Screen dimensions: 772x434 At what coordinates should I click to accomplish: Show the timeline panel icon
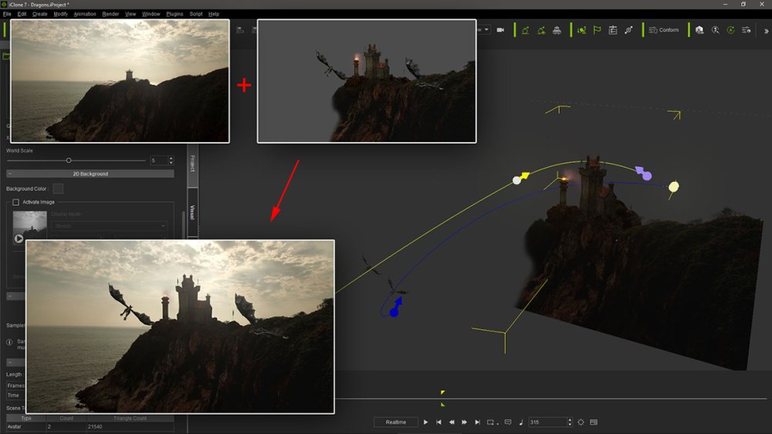tap(594, 422)
